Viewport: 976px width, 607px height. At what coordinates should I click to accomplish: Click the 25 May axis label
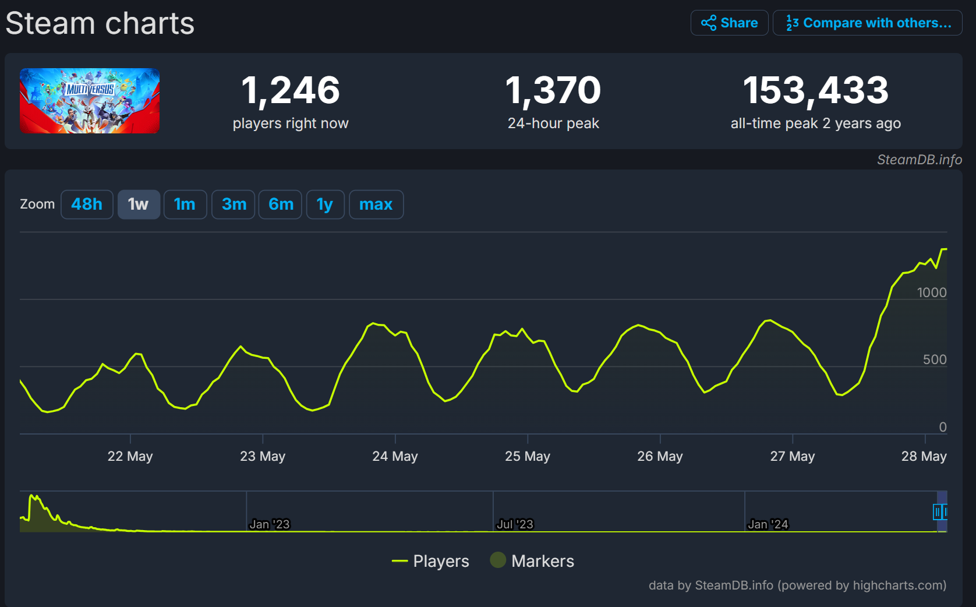click(x=528, y=456)
